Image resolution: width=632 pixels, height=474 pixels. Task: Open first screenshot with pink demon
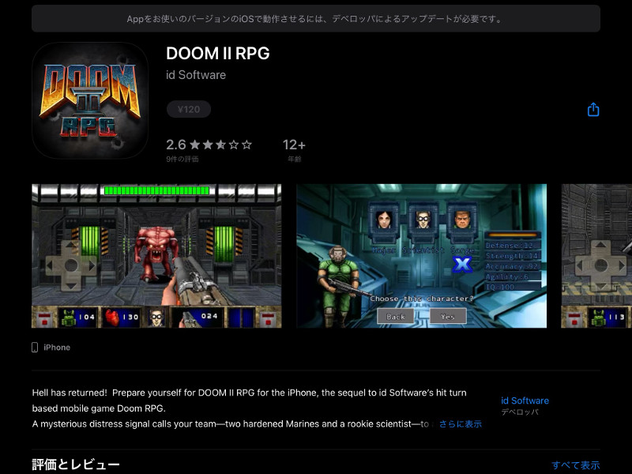(x=156, y=256)
